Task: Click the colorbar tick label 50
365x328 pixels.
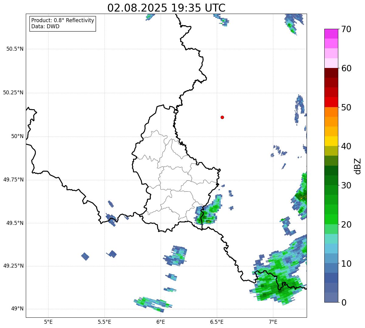Action: coord(346,107)
